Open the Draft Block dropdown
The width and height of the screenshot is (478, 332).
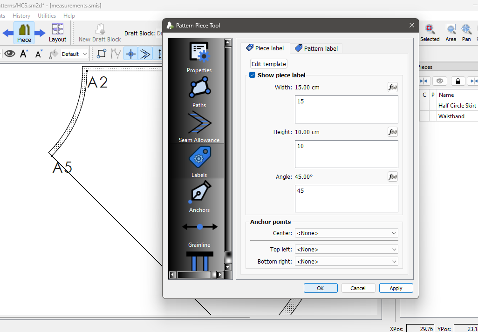(x=159, y=33)
